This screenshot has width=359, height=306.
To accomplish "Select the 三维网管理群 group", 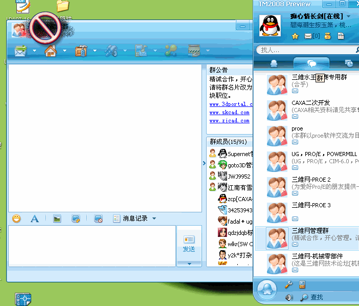I will click(307, 238).
